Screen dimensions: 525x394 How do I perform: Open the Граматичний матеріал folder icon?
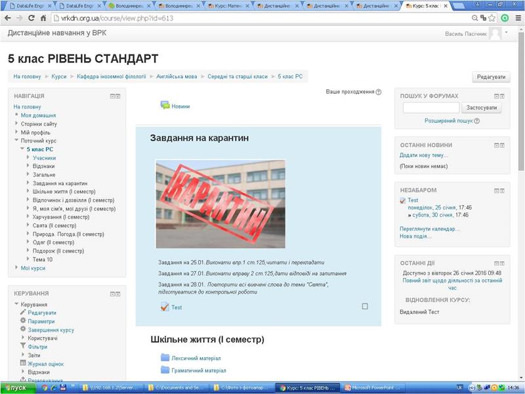click(165, 370)
